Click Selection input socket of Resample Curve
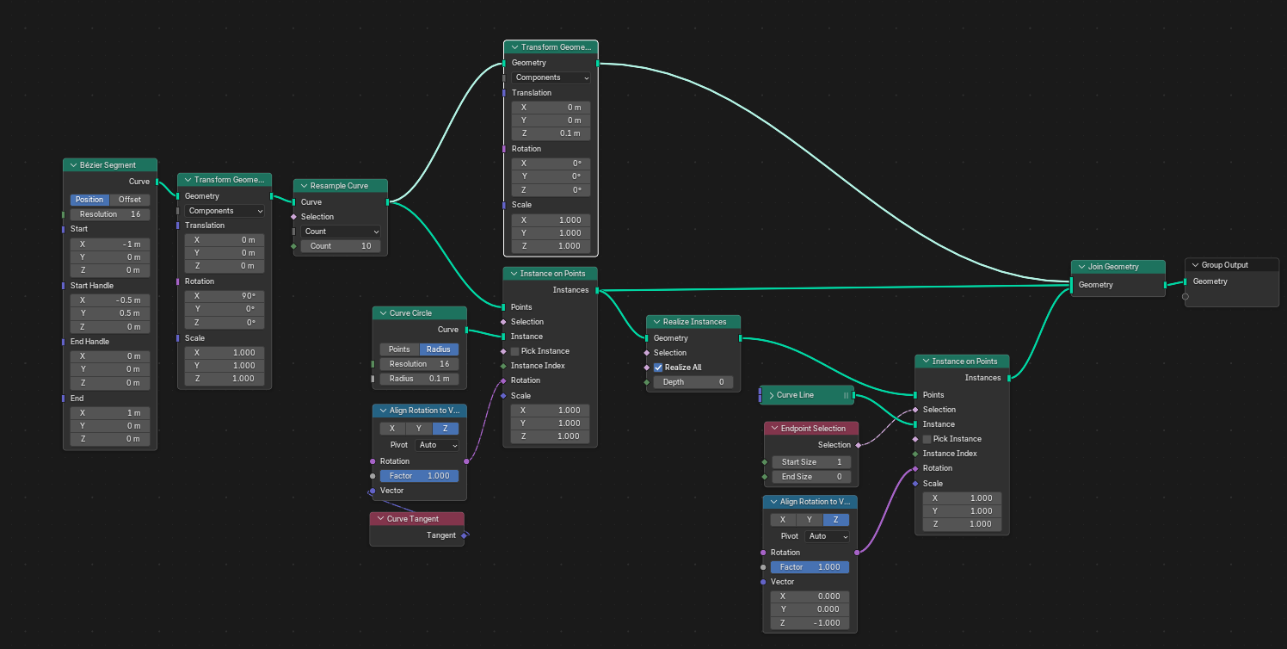Screen dimensions: 1287x649 [293, 217]
